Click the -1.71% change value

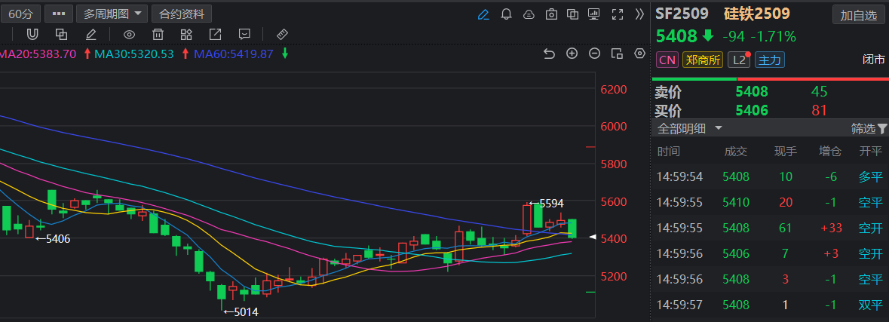[x=774, y=37]
